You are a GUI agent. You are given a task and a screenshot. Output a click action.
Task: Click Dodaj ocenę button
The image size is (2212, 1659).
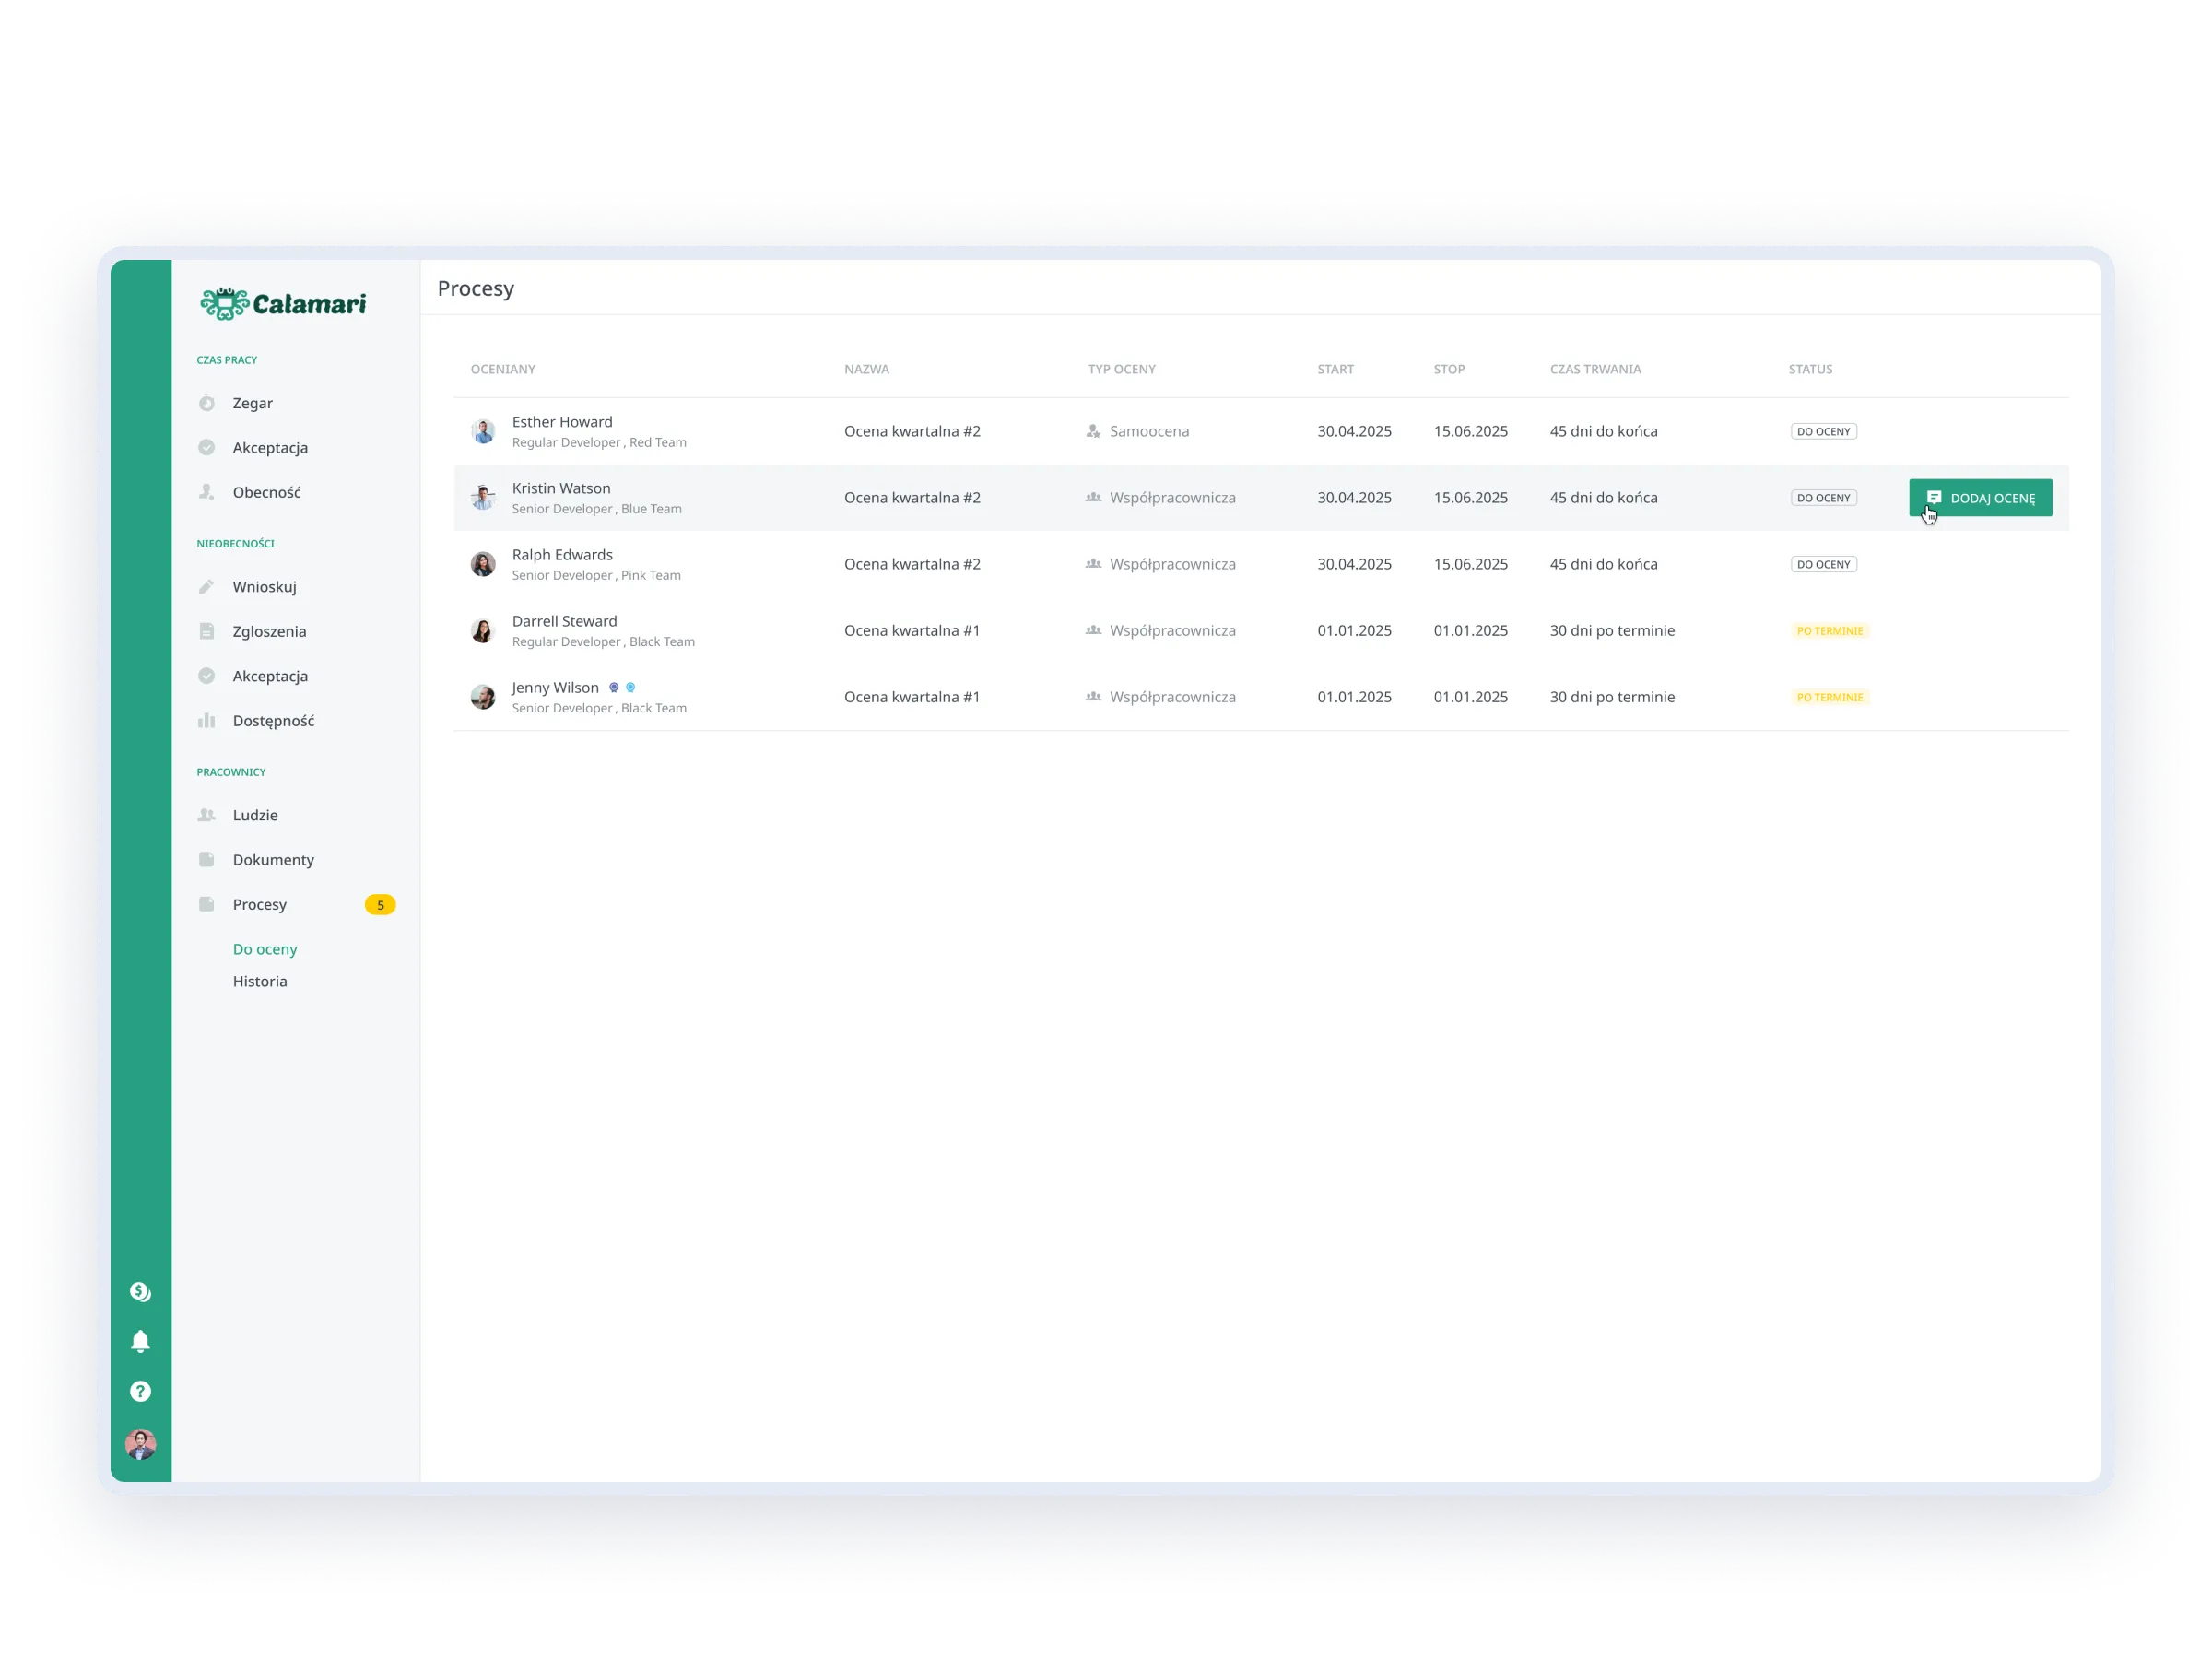tap(1980, 497)
